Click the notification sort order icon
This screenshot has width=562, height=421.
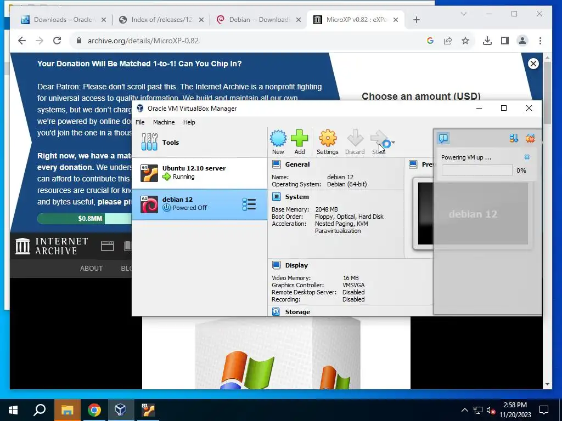pos(514,138)
